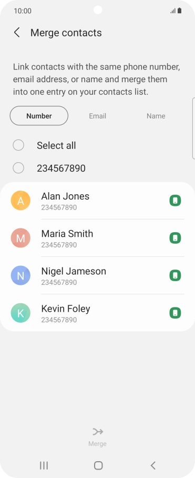Viewport: 195px width, 478px height.
Task: Switch to the Name tab
Action: coord(156,116)
